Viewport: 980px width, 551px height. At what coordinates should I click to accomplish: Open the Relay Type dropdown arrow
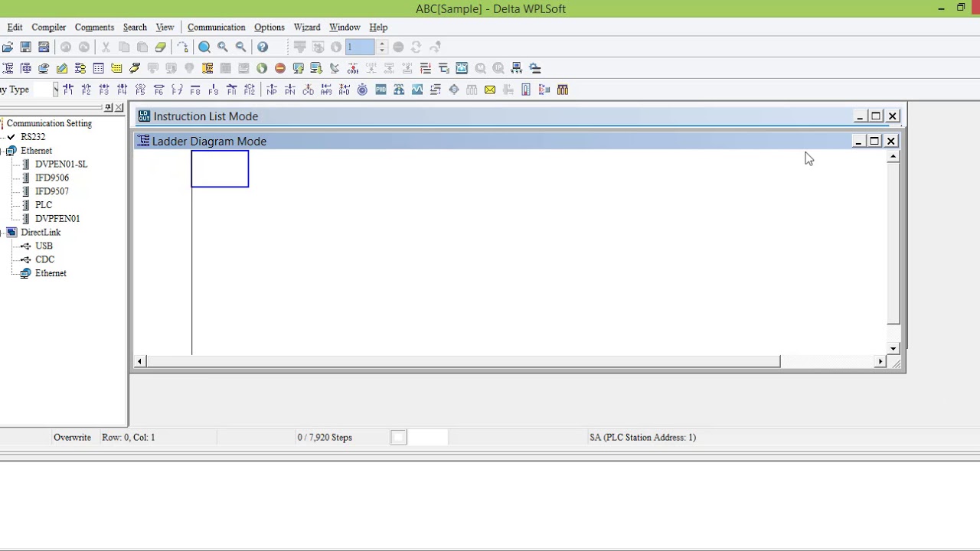coord(55,90)
